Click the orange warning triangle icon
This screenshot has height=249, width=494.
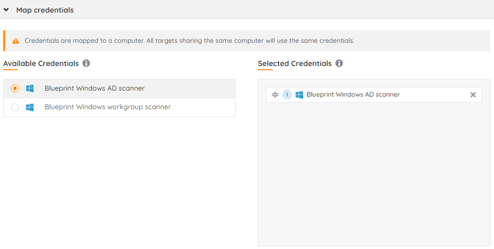(x=16, y=41)
